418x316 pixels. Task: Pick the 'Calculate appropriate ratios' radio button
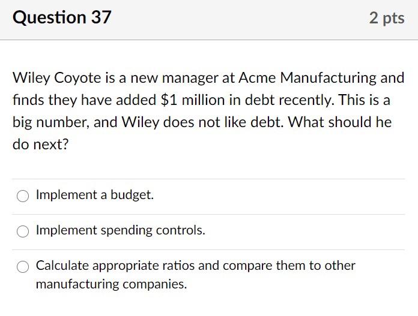(x=23, y=267)
